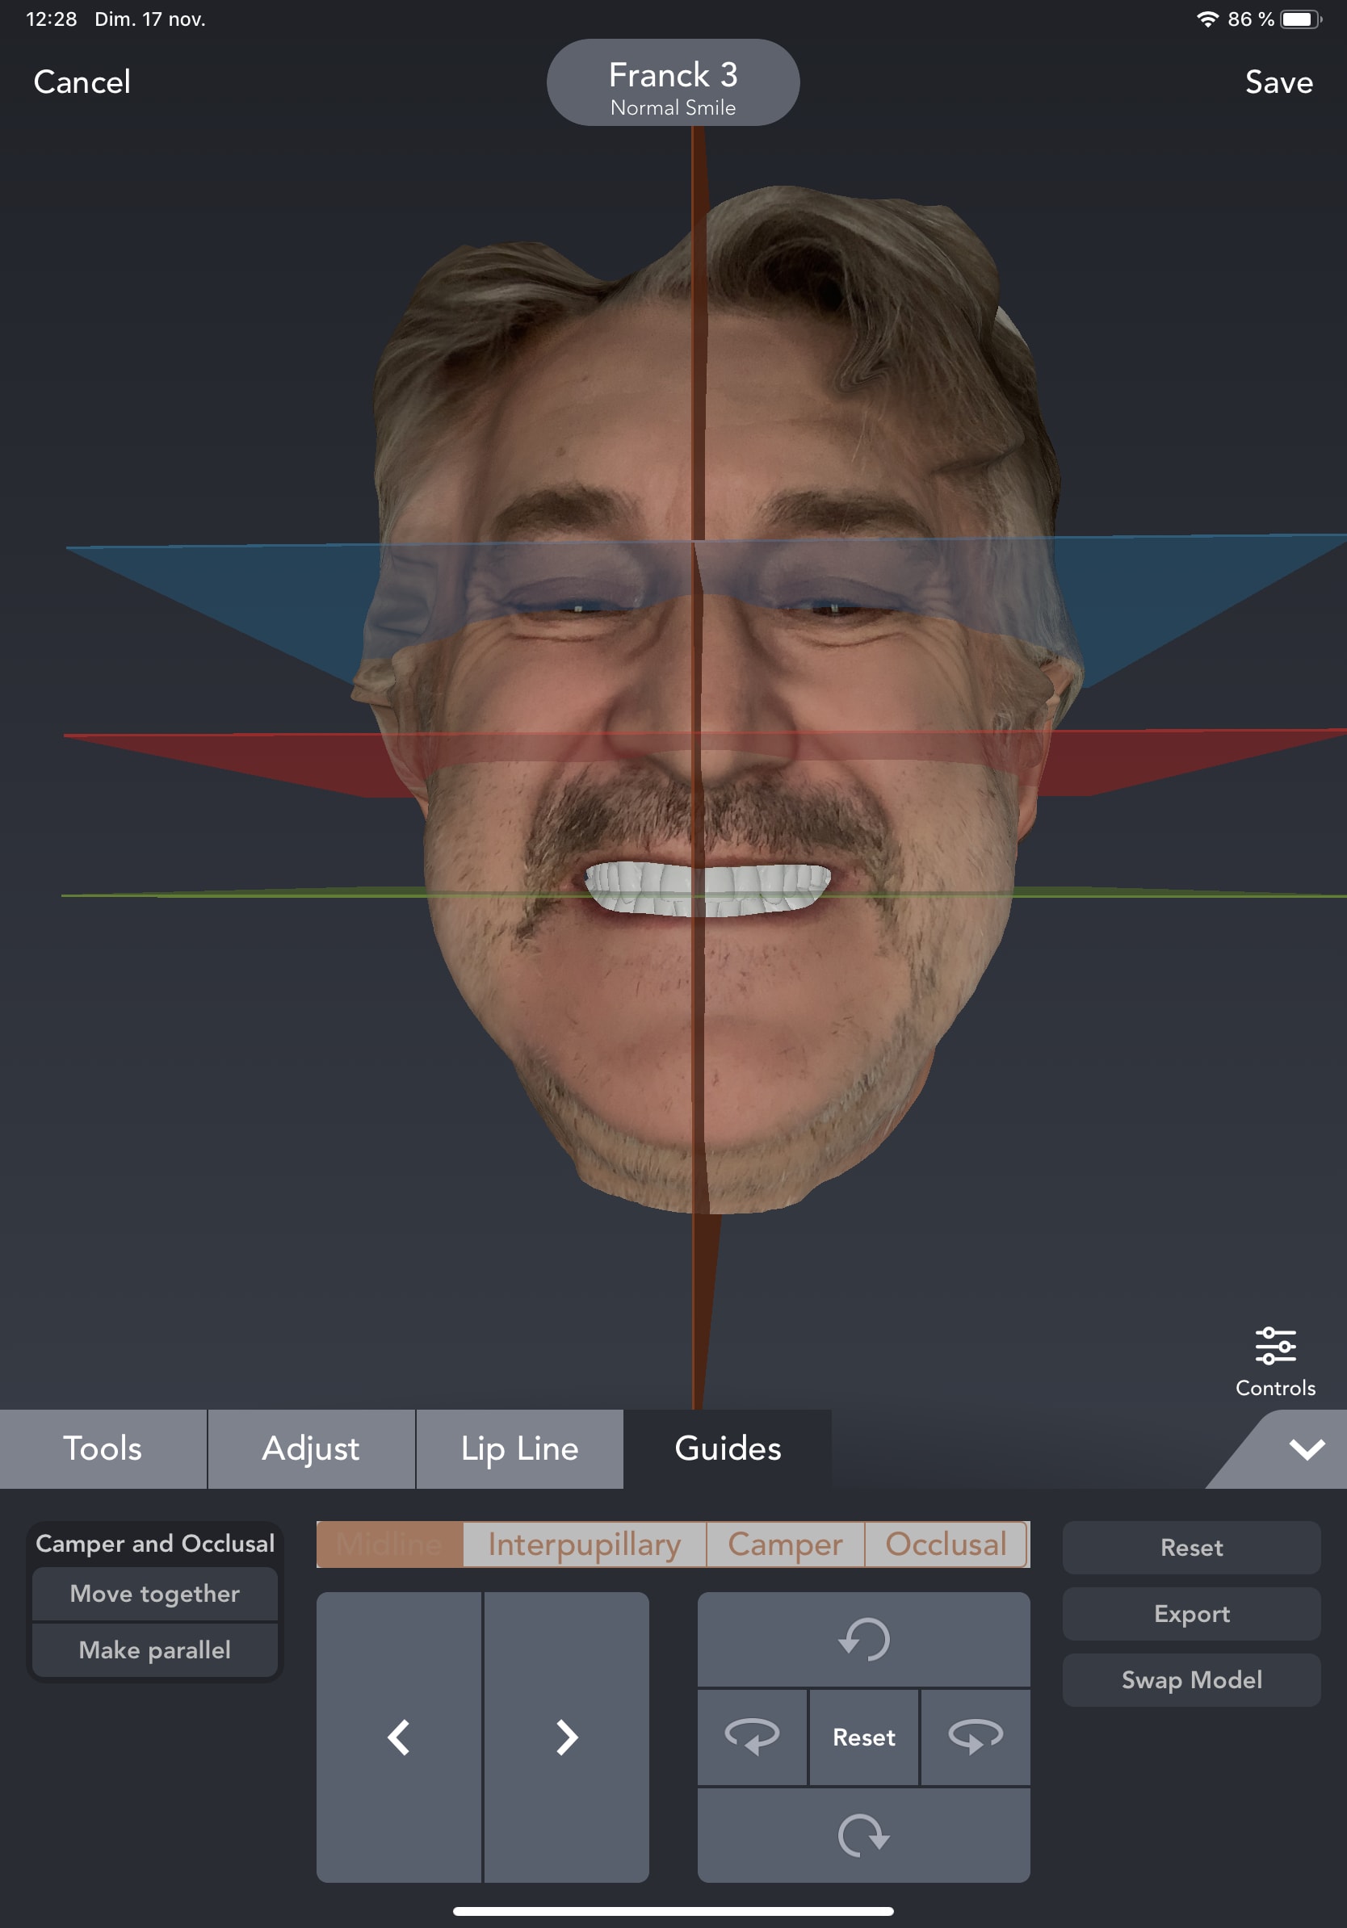This screenshot has height=1928, width=1347.
Task: Select the Occlusal guide segment
Action: pos(946,1544)
